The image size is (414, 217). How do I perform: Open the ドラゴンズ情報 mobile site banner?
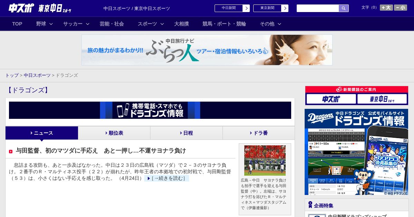click(356, 152)
